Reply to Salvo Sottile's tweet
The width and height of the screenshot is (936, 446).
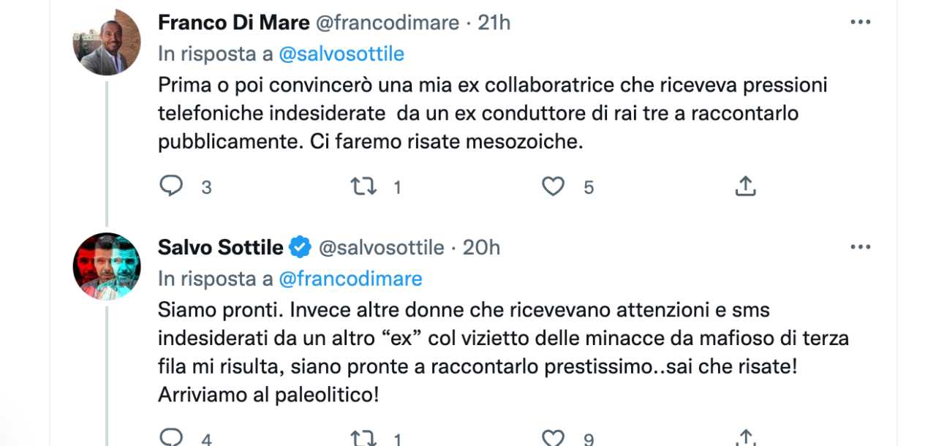pyautogui.click(x=171, y=438)
